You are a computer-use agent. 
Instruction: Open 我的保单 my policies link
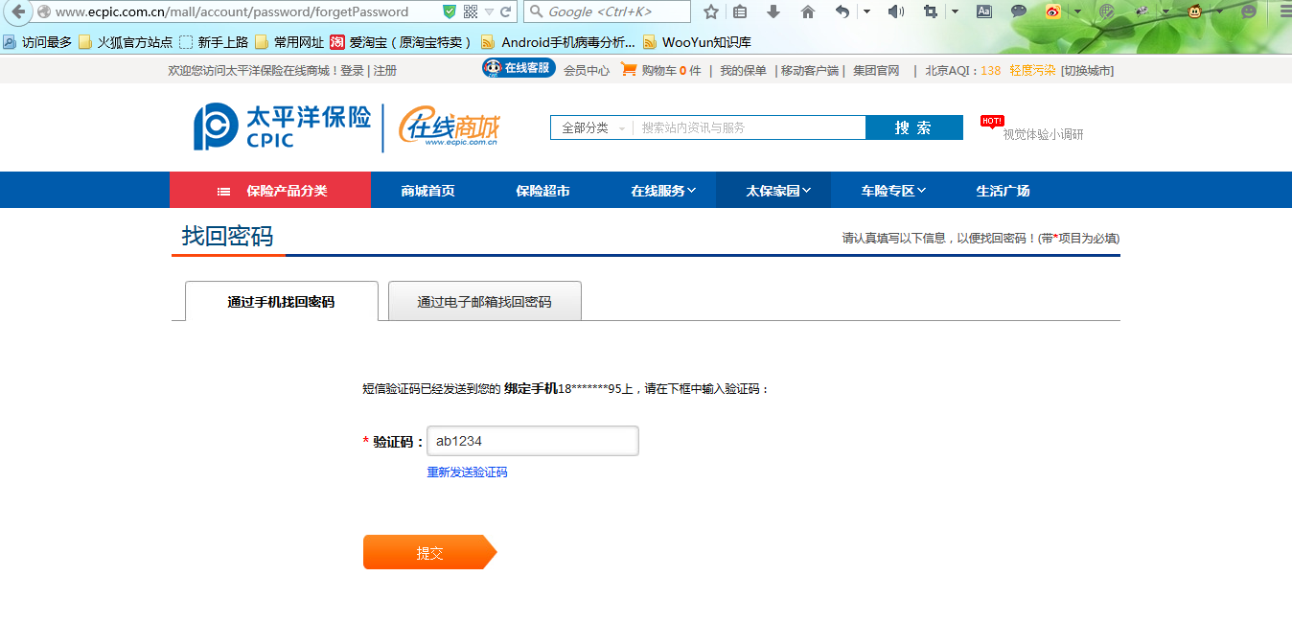[x=744, y=71]
